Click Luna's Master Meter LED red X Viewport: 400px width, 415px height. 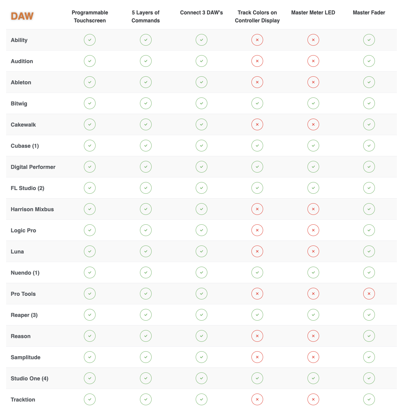(x=313, y=251)
